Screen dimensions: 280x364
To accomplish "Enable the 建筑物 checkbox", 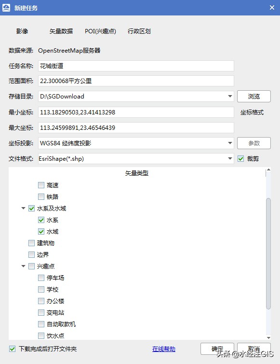I will pyautogui.click(x=31, y=243).
